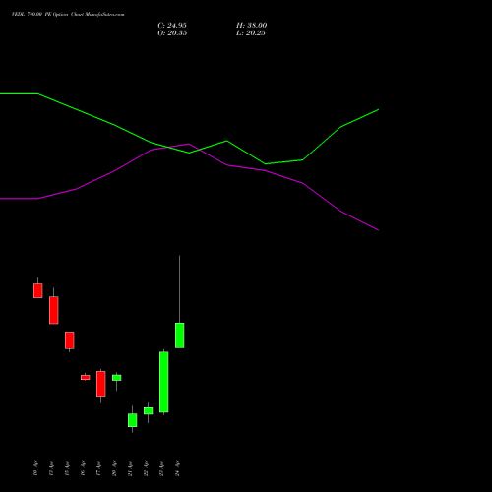The width and height of the screenshot is (492, 492).
Task: Select the 23 Apr date label
Action: [x=161, y=468]
